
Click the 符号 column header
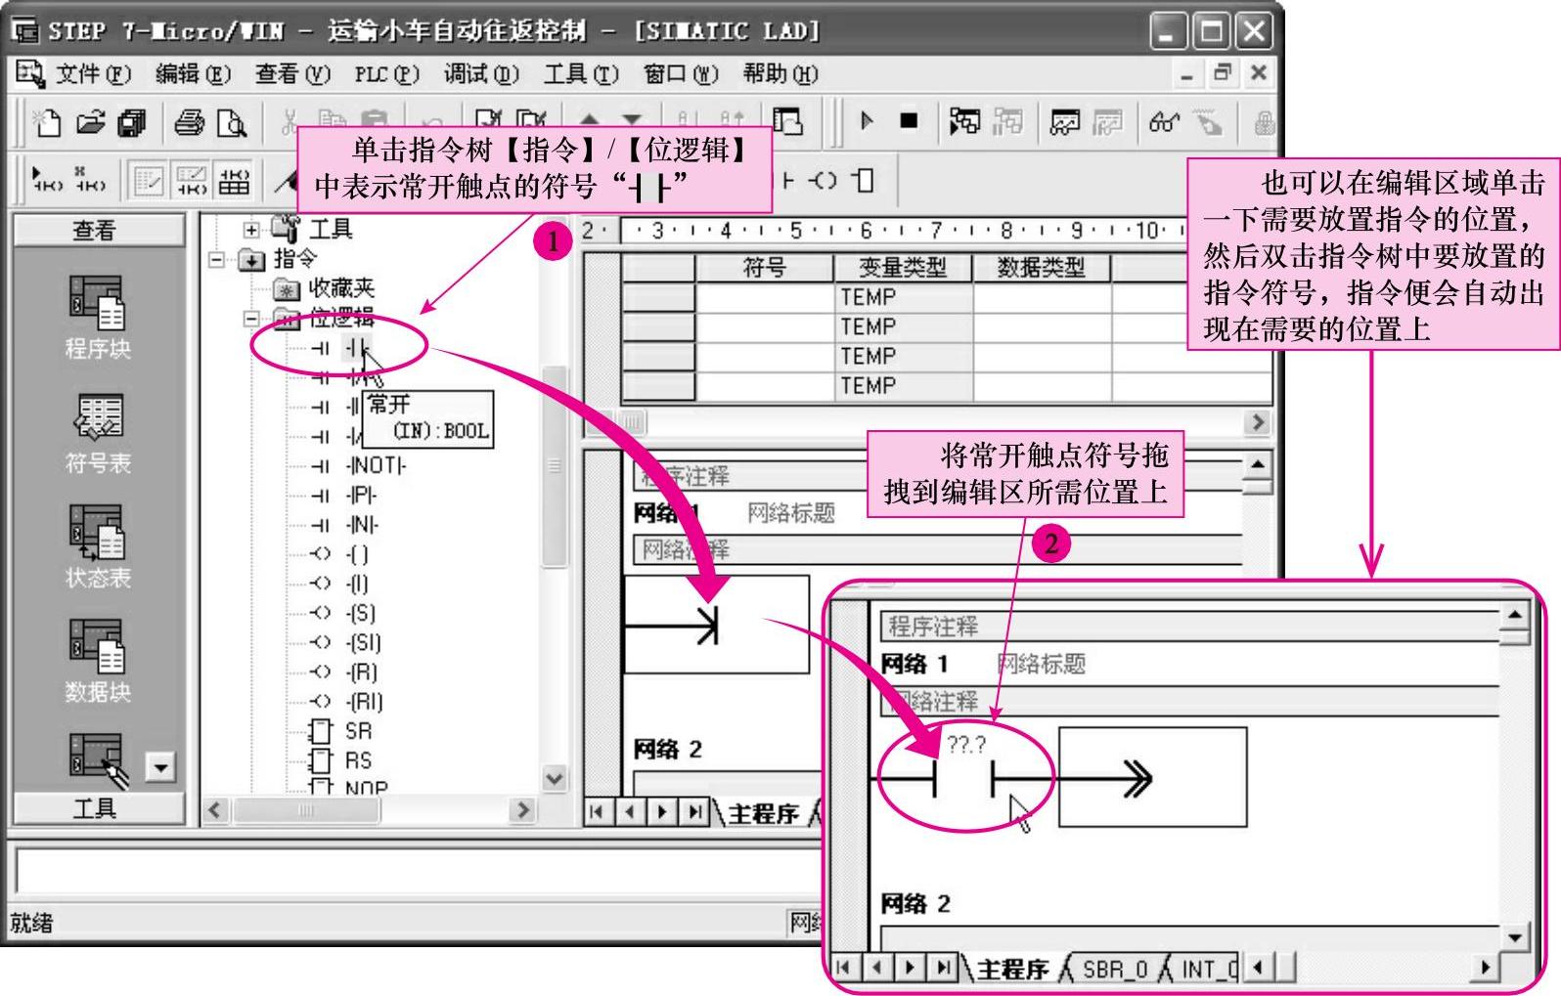pyautogui.click(x=764, y=268)
